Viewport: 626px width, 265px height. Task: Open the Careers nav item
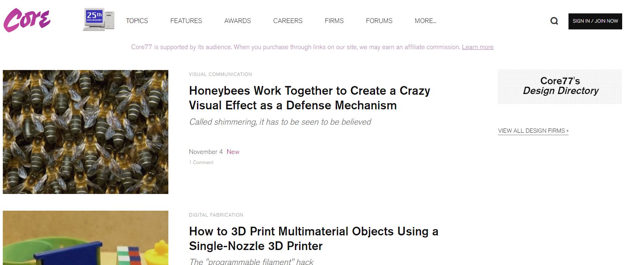tap(288, 21)
